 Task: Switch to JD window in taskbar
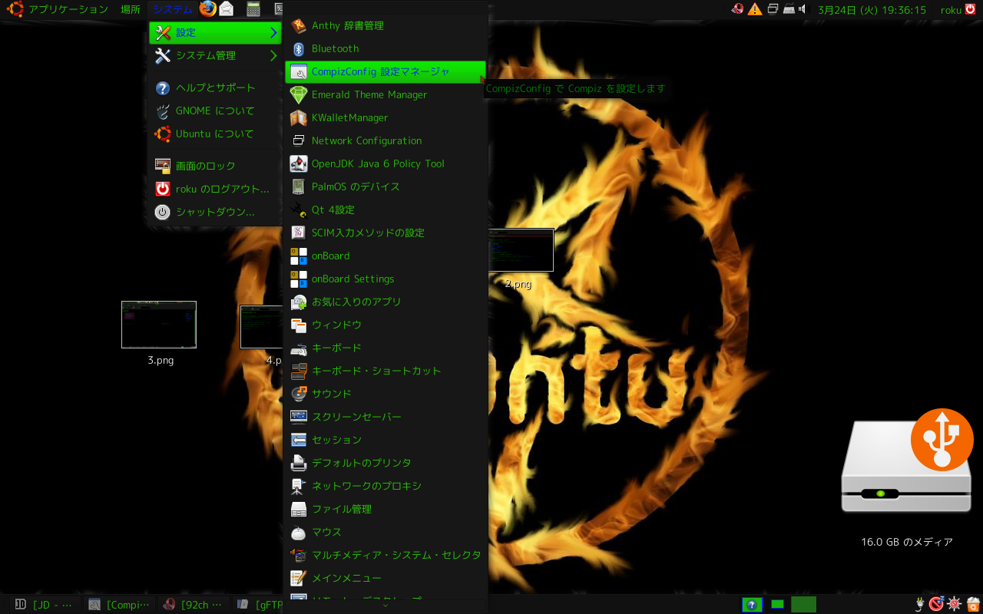pyautogui.click(x=45, y=605)
